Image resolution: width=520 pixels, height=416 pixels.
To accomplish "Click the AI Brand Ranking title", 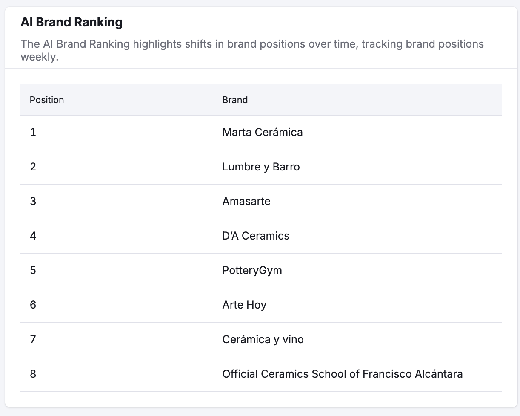I will point(71,23).
